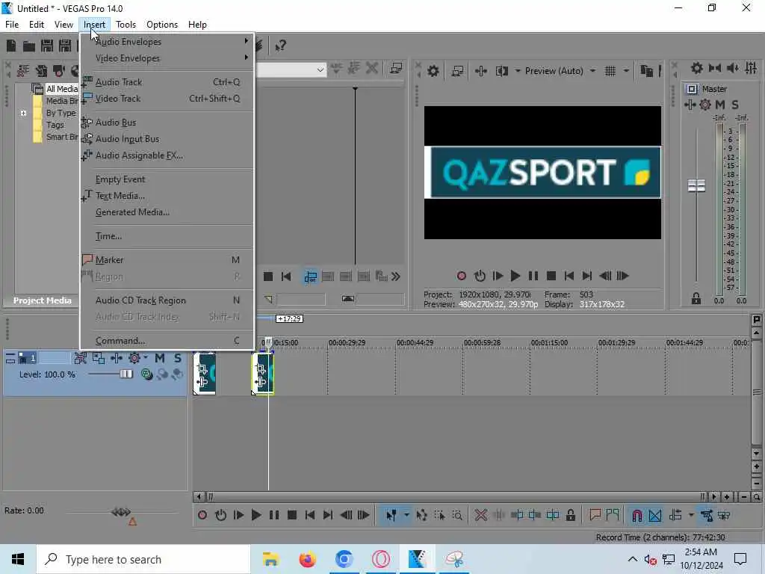Mute video track 1 with M button
The image size is (765, 574).
pos(160,358)
